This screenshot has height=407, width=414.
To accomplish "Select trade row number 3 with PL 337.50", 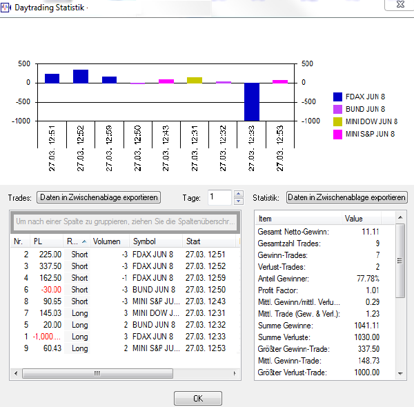I will click(x=124, y=266).
